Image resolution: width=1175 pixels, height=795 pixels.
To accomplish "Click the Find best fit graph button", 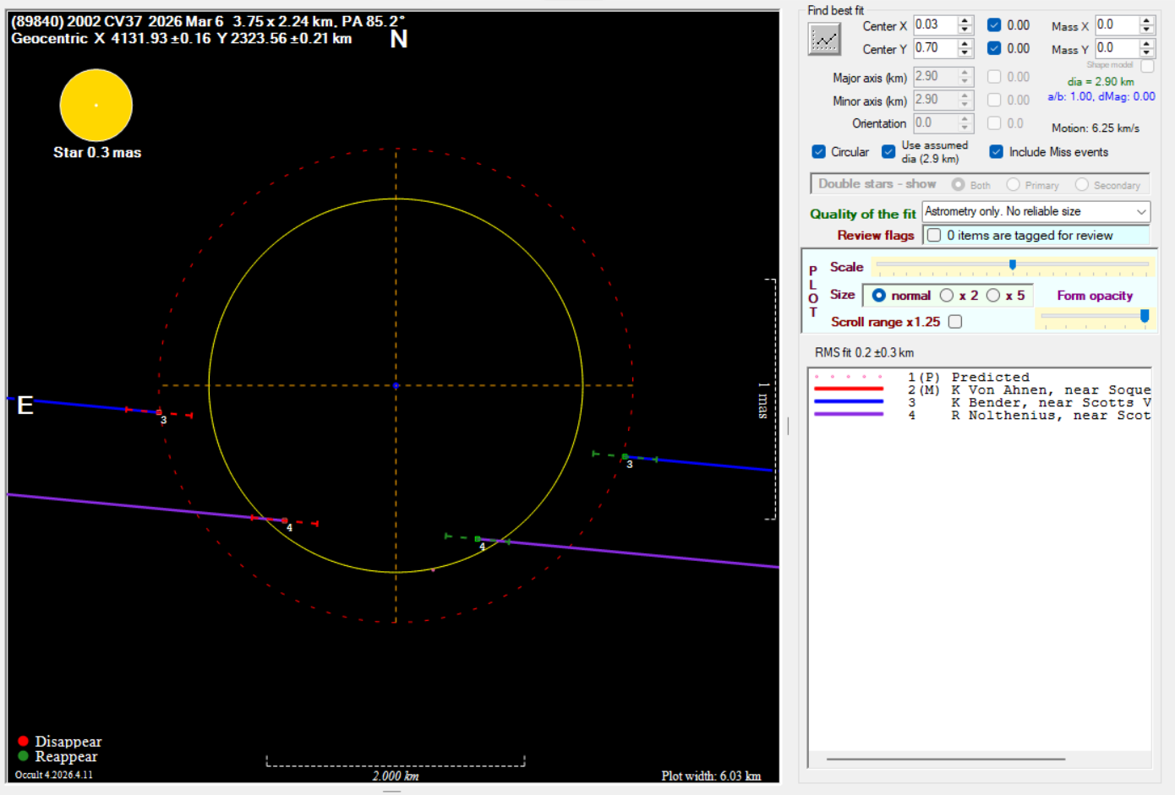I will click(824, 40).
